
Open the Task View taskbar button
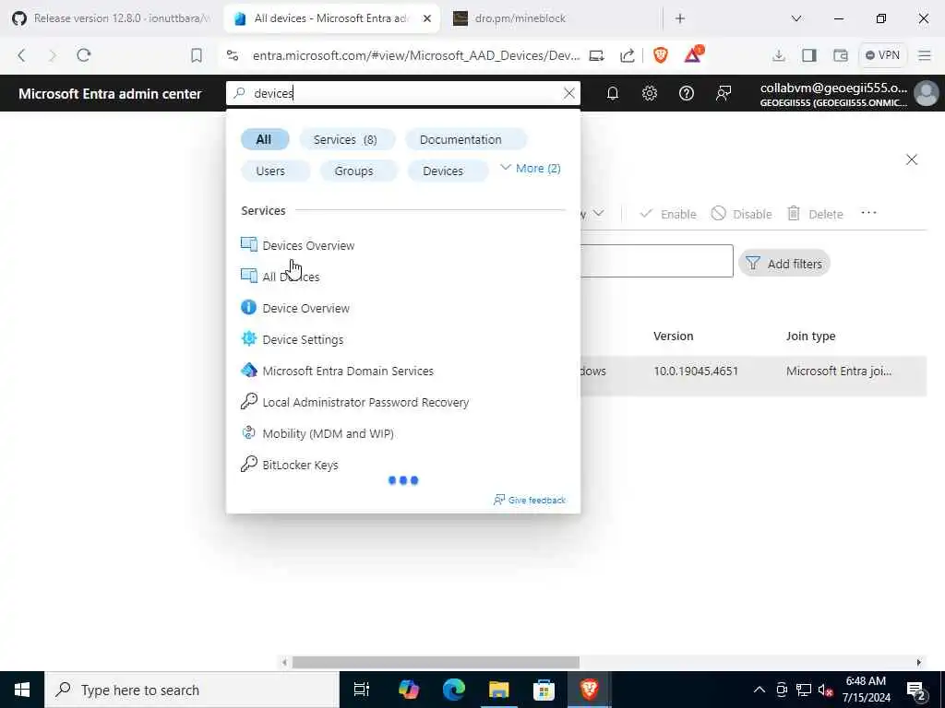click(362, 690)
